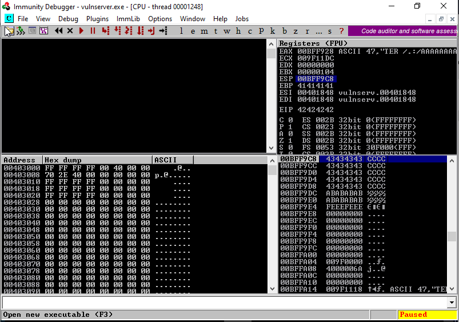Open breakpoints window with b button

coord(284,31)
